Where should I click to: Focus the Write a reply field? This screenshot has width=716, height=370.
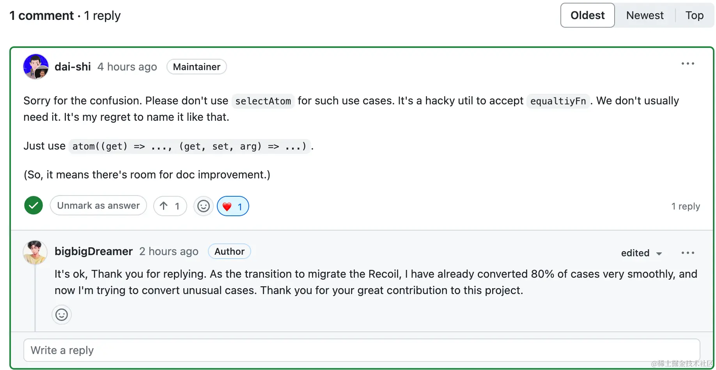pos(362,350)
